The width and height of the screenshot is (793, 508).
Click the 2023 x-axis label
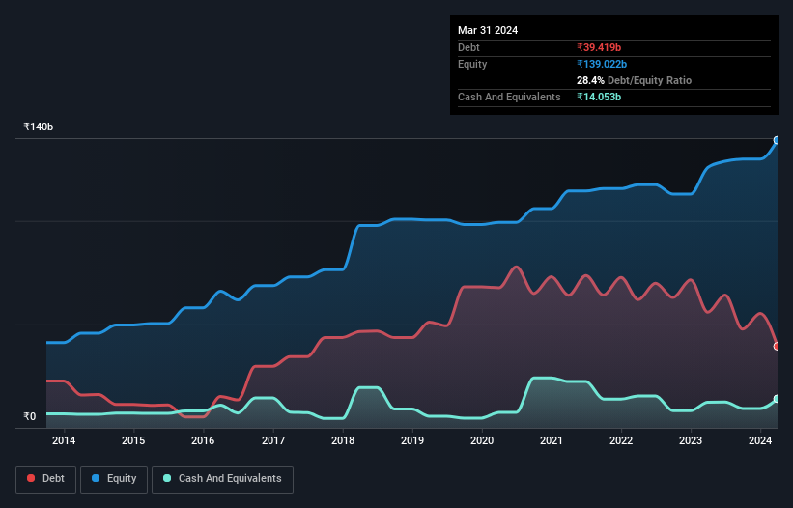click(691, 440)
